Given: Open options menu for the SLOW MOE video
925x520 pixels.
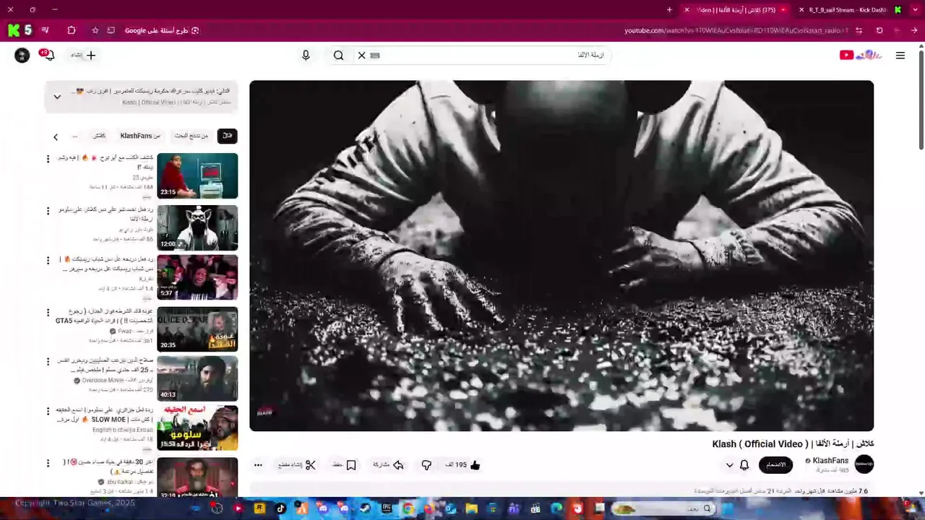Looking at the screenshot, I should [48, 412].
